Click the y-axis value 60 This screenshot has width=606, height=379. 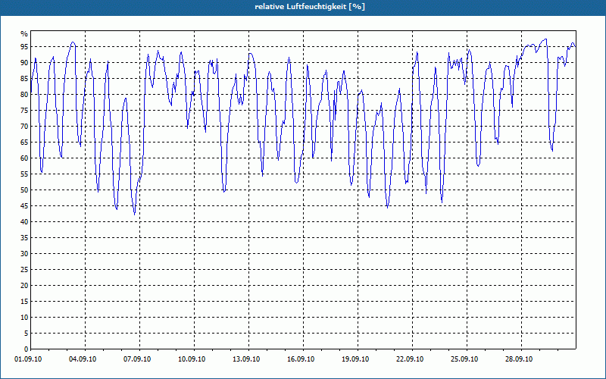point(24,158)
